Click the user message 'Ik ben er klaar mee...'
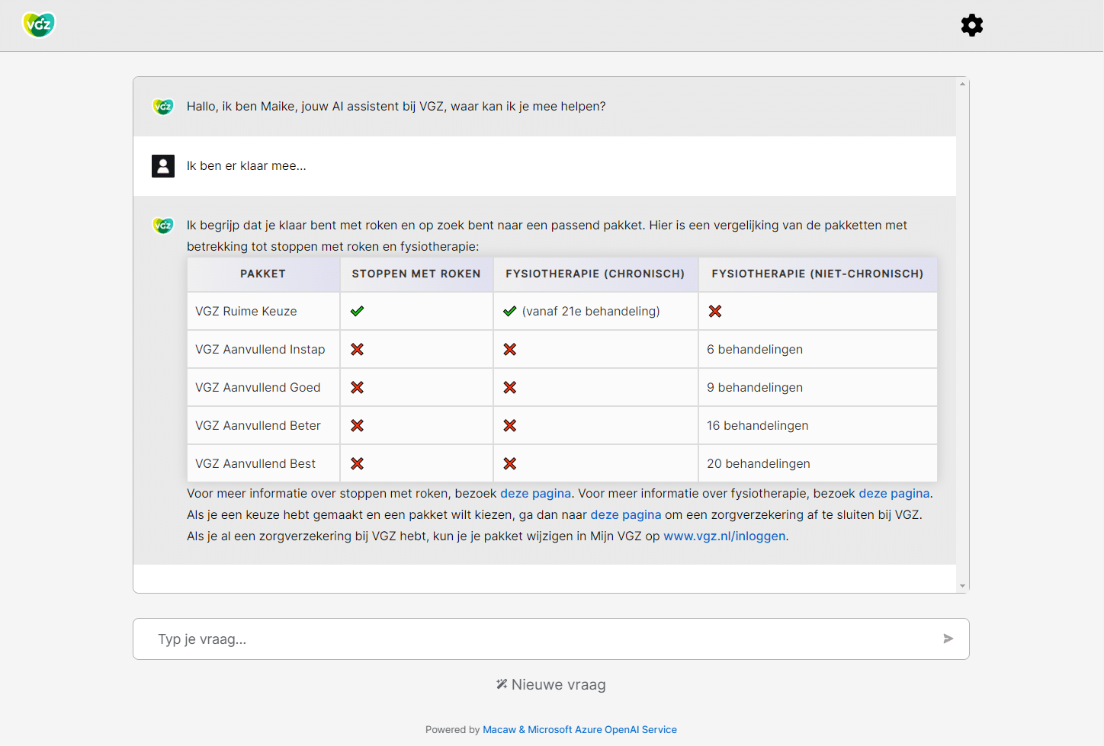Image resolution: width=1104 pixels, height=746 pixels. (246, 166)
